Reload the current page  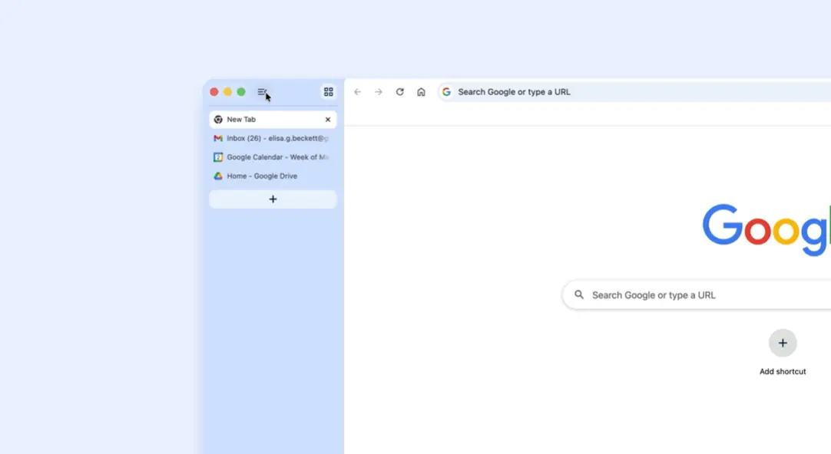tap(400, 92)
